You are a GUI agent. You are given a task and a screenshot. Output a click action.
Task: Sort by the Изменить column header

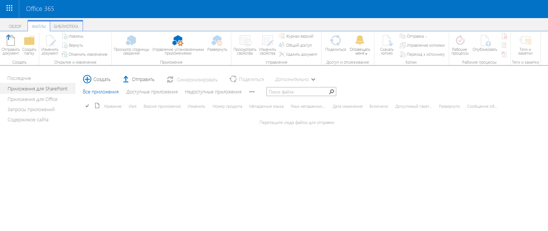pyautogui.click(x=196, y=106)
